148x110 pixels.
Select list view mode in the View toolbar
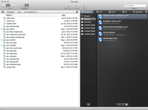coord(8,5)
